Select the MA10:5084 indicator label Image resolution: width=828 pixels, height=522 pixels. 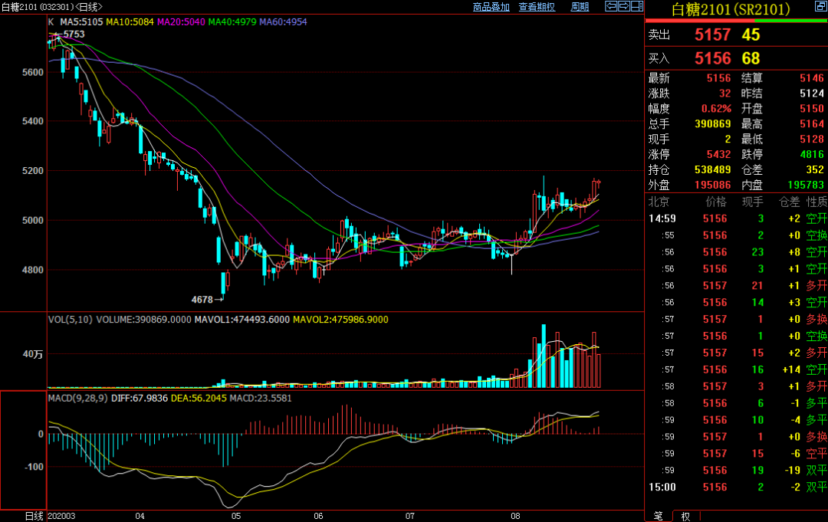pyautogui.click(x=130, y=22)
